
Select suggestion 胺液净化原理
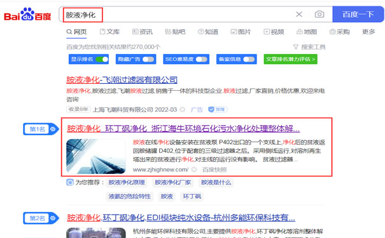coord(127,182)
